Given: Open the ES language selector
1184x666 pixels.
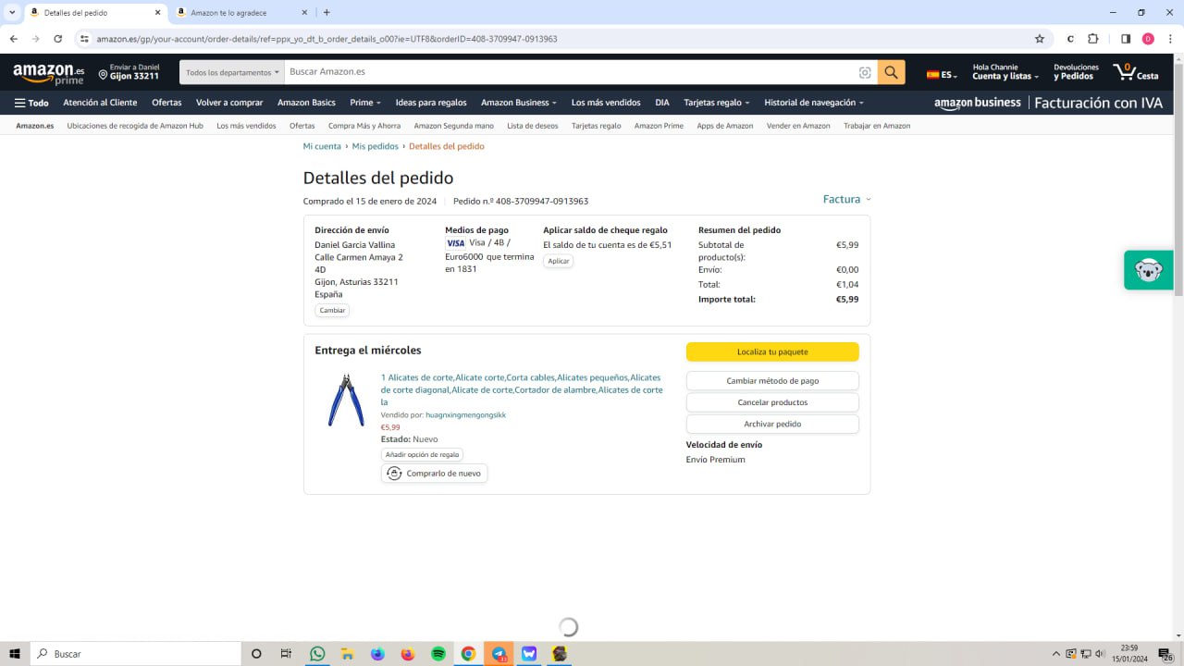Looking at the screenshot, I should 943,75.
